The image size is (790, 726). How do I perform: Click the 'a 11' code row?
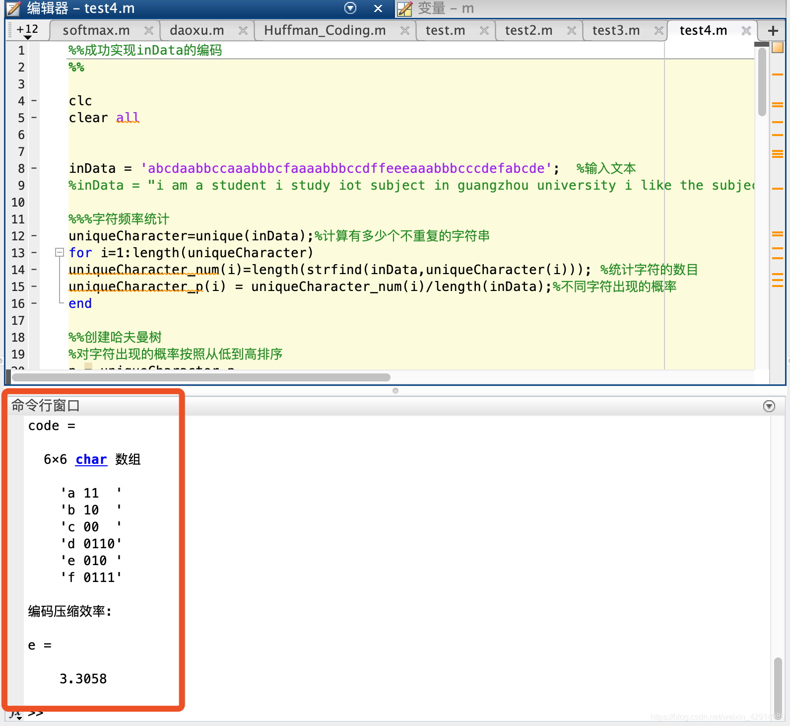point(91,493)
